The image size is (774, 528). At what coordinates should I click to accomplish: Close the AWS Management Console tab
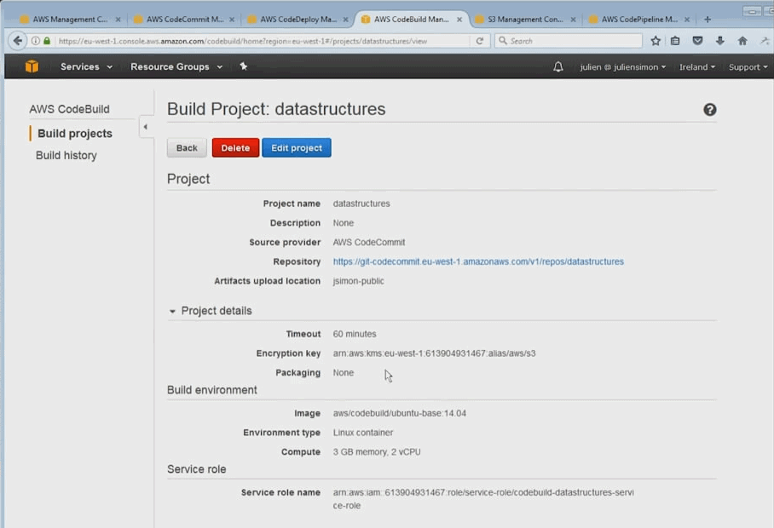(118, 20)
